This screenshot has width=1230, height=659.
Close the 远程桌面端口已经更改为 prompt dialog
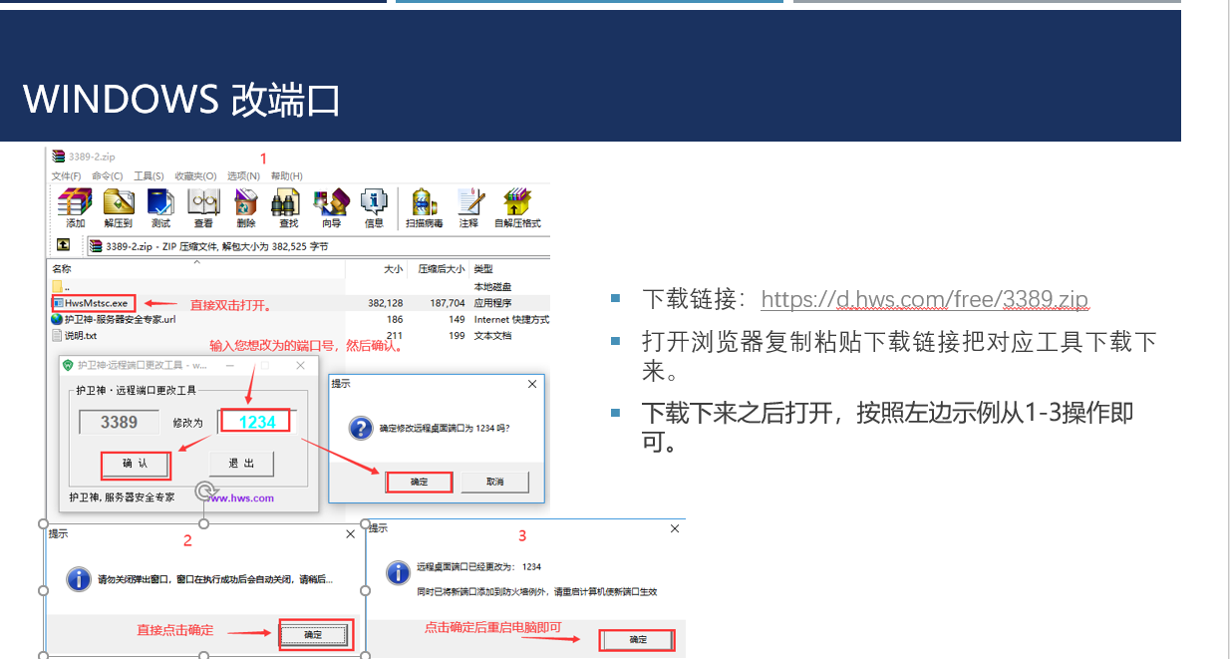(677, 527)
